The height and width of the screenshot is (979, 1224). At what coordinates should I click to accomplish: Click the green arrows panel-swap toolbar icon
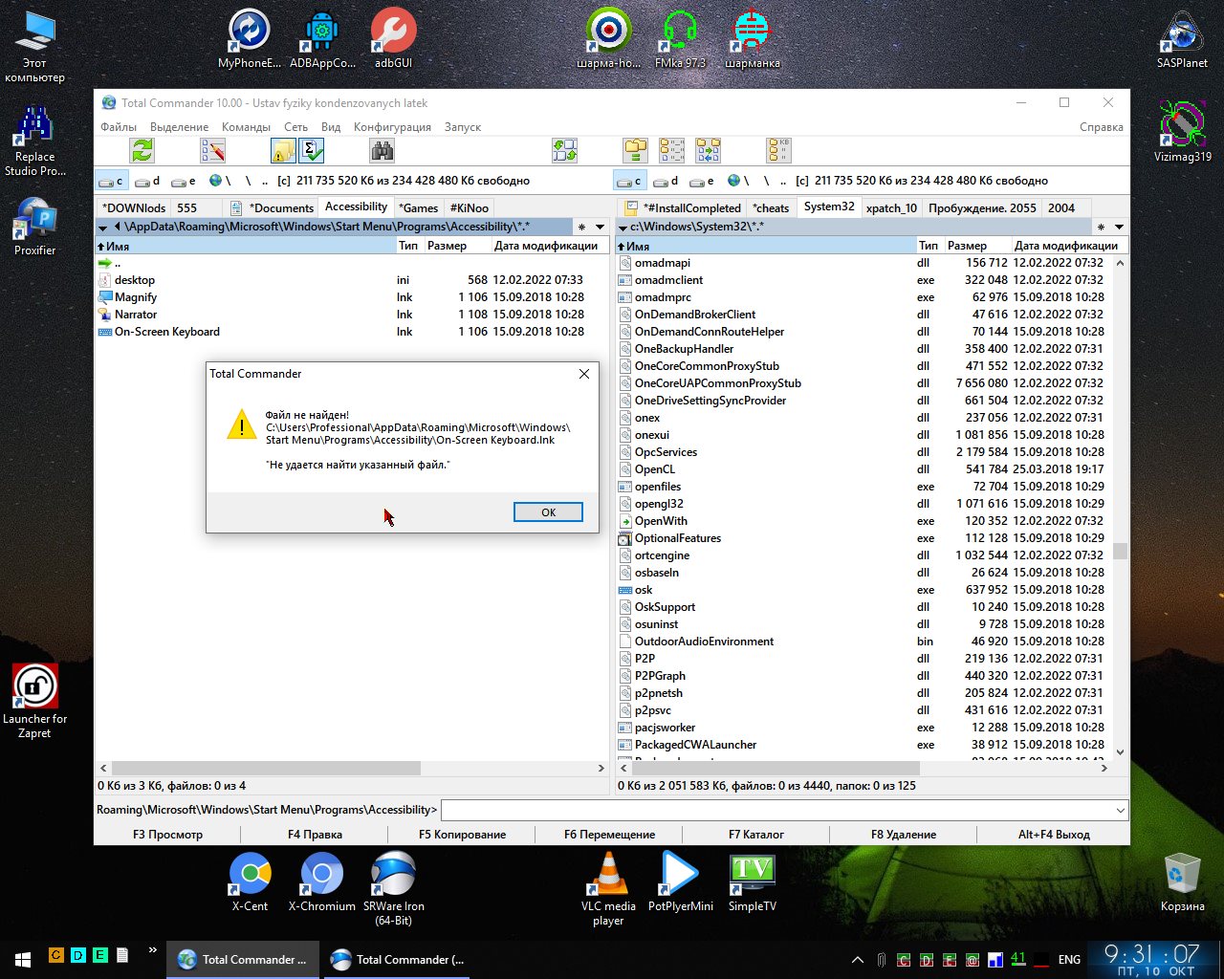pos(564,151)
